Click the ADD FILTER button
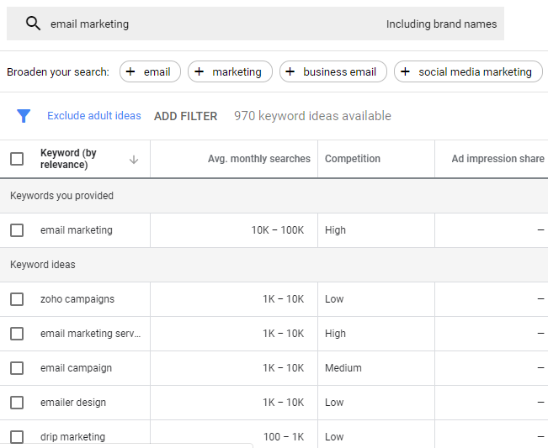This screenshot has width=548, height=448. click(x=185, y=116)
